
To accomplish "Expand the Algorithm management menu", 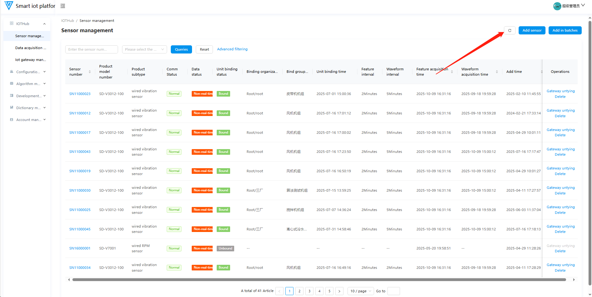I will point(28,84).
